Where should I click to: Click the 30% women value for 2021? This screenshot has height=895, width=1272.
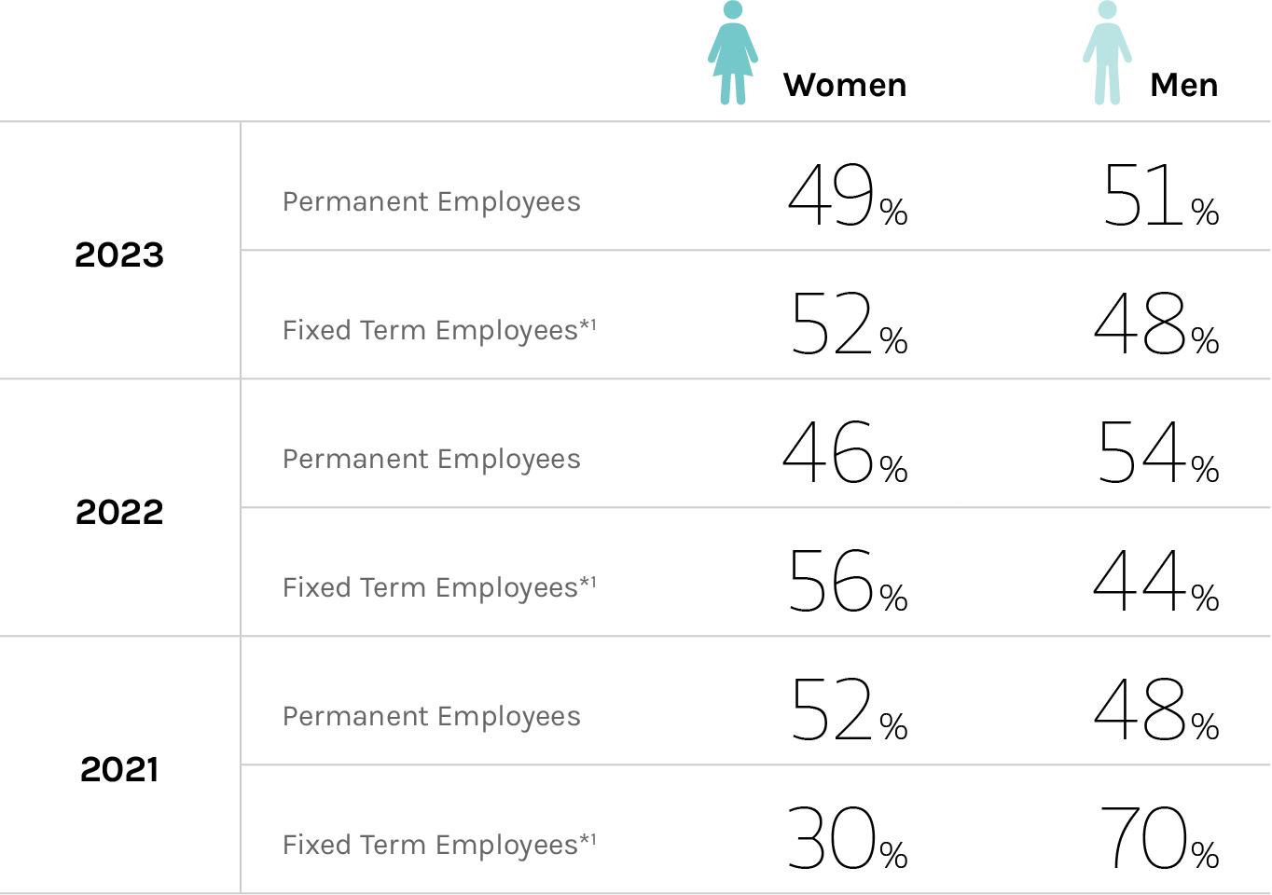(846, 840)
